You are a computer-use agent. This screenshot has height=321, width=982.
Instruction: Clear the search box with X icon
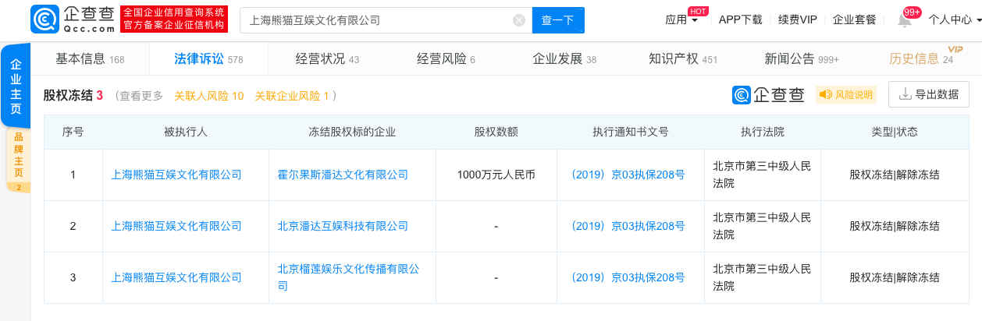pos(519,20)
